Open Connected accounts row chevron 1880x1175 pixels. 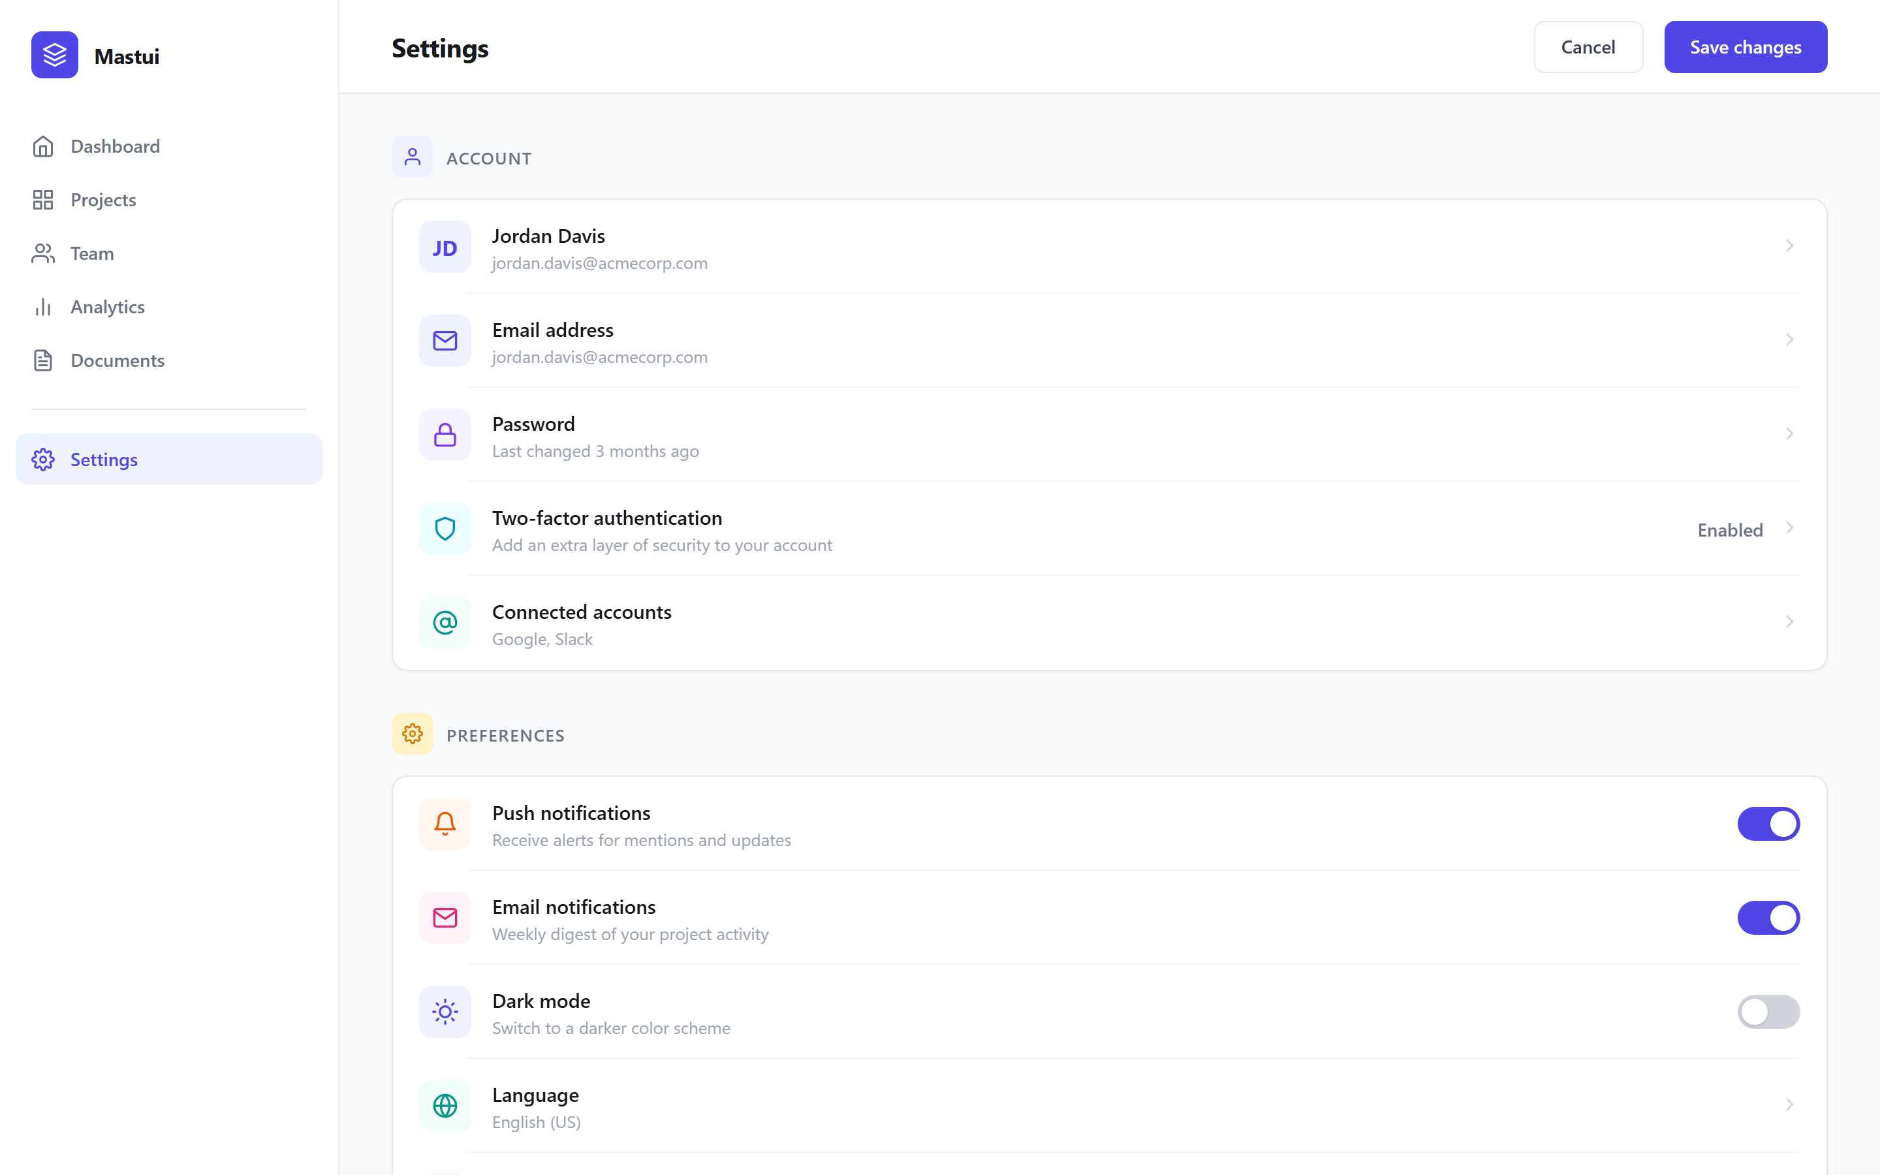[1789, 621]
